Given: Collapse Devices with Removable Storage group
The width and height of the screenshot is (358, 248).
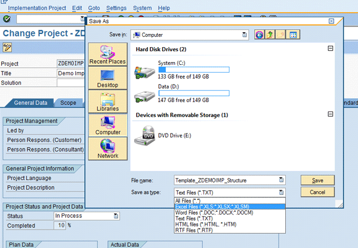Looking at the screenshot, I should coord(330,114).
